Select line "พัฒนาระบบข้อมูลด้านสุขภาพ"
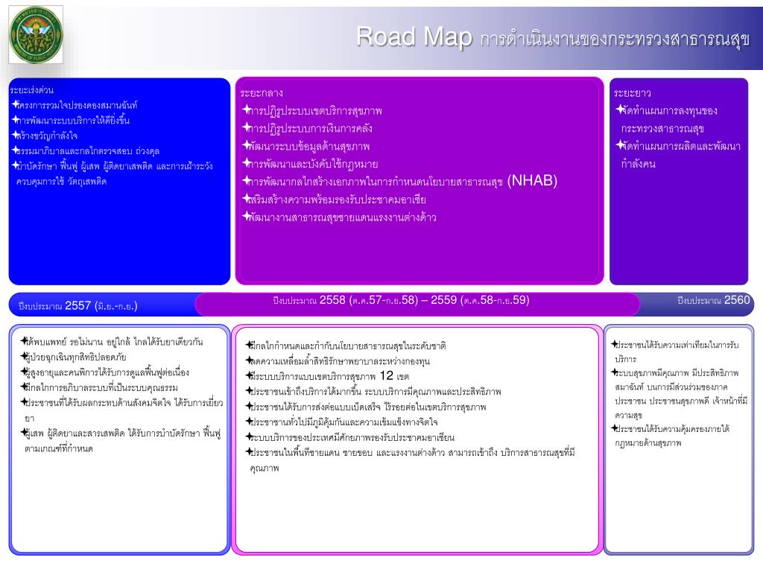The width and height of the screenshot is (763, 572). point(308,147)
